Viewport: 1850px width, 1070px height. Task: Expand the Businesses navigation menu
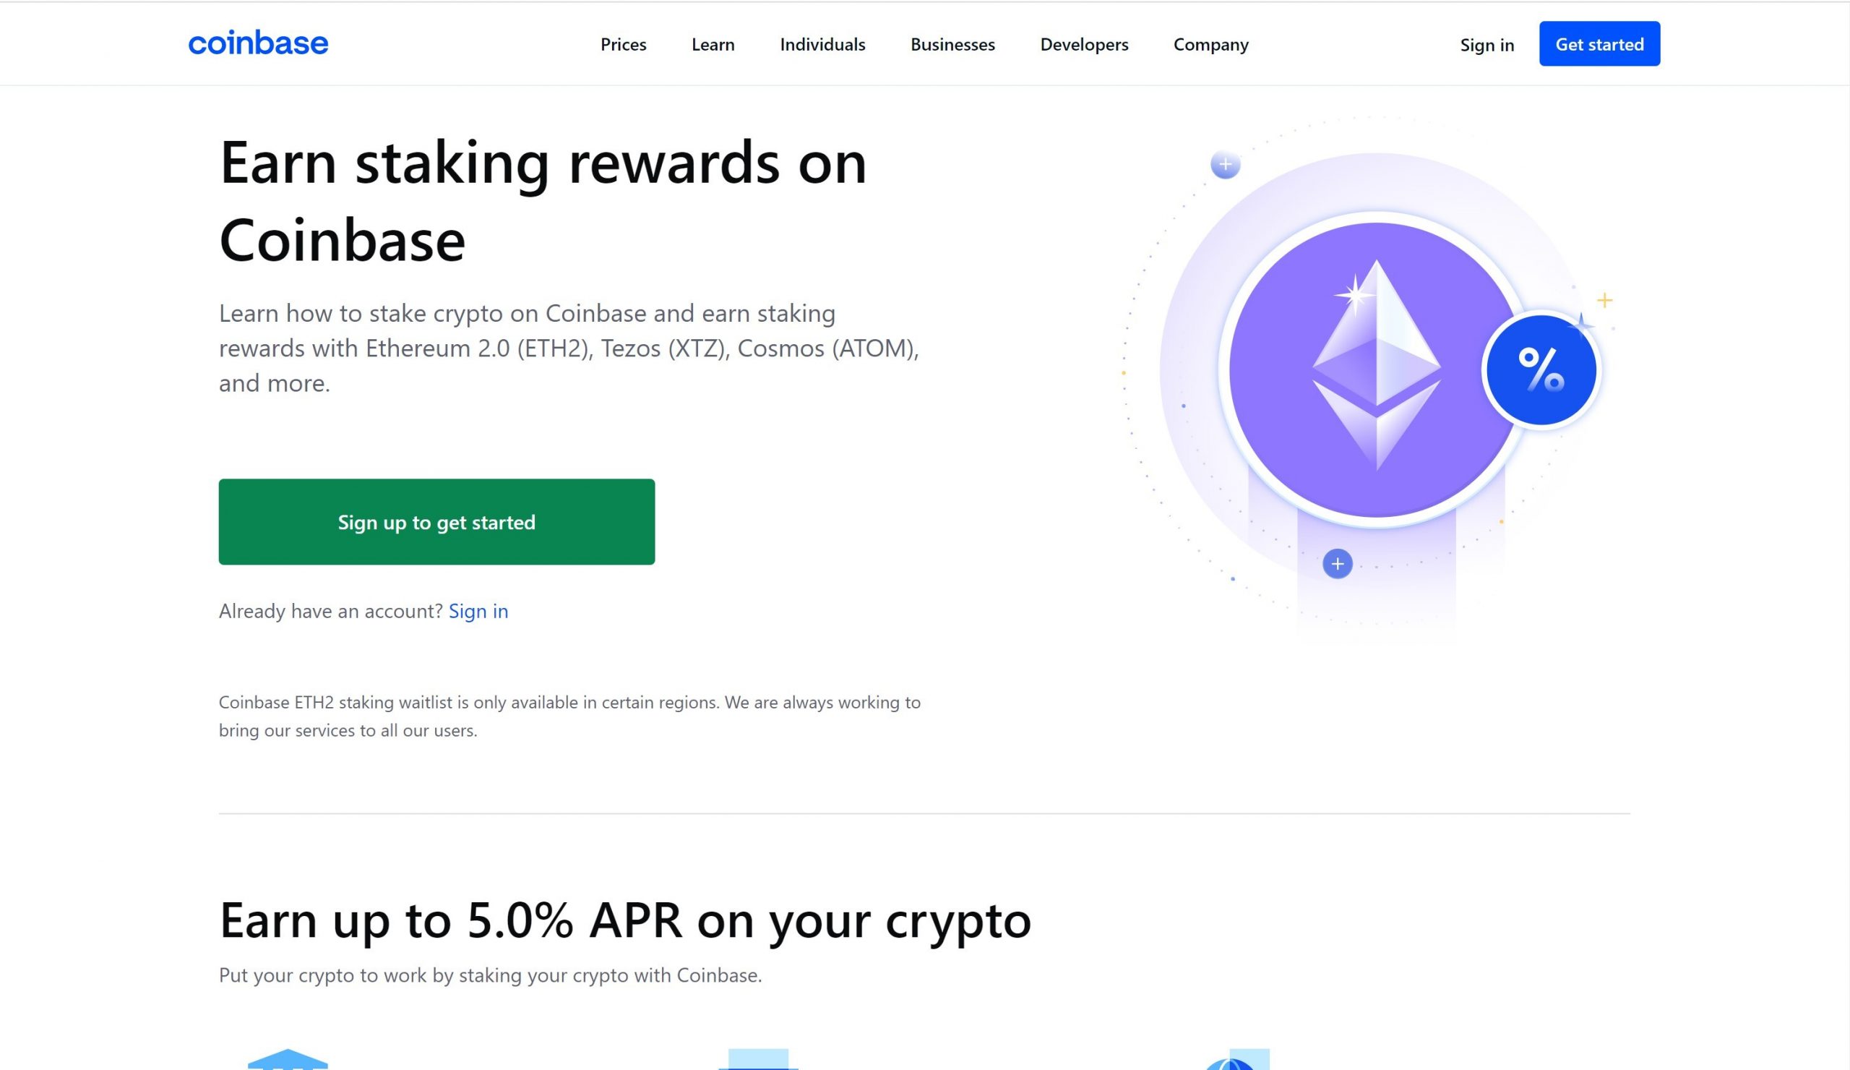(x=952, y=44)
